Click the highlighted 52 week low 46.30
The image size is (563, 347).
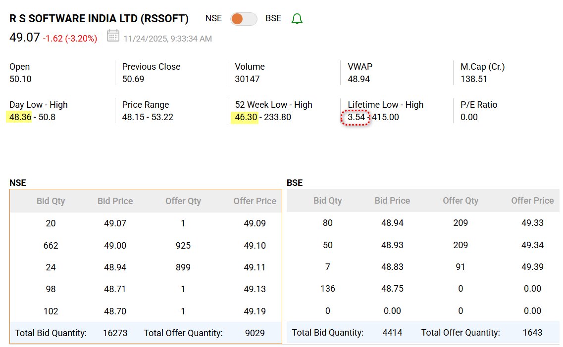click(245, 117)
